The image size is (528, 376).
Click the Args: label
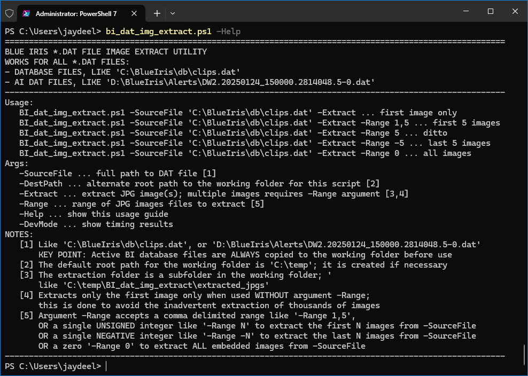pyautogui.click(x=17, y=163)
